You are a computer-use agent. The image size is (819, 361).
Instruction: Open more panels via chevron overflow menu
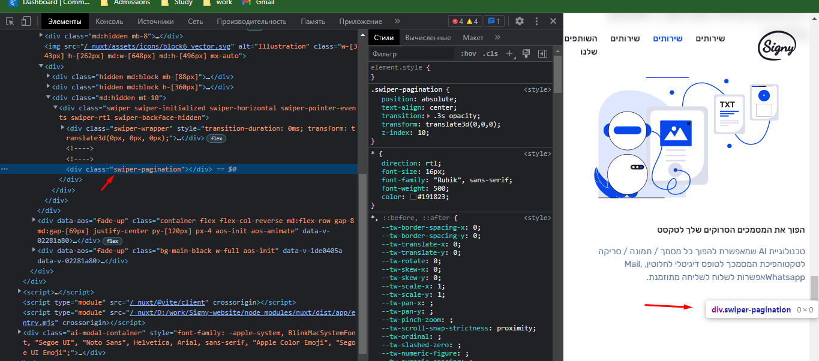(x=396, y=21)
